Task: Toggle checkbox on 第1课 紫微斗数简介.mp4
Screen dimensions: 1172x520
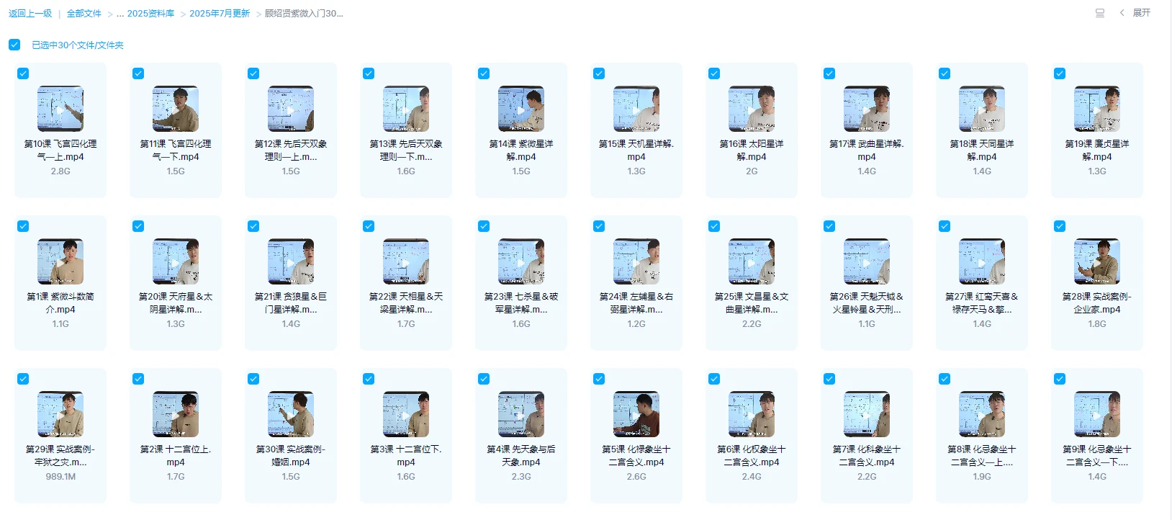Action: [23, 226]
